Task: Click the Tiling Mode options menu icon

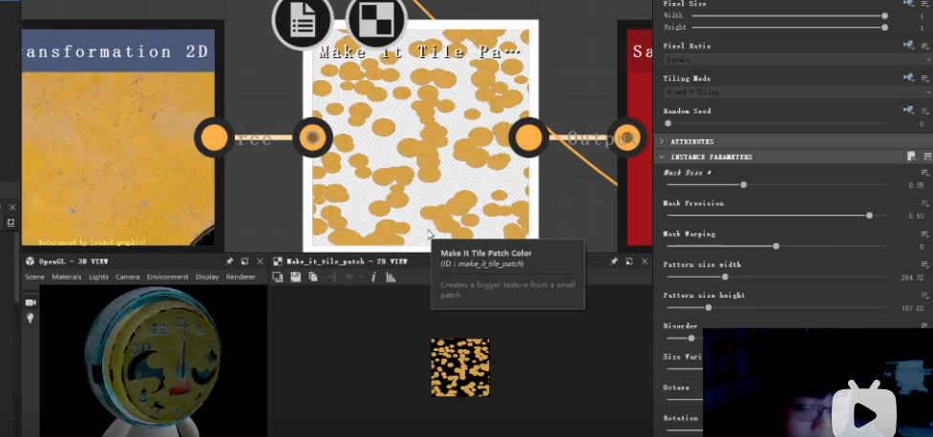Action: [x=925, y=78]
